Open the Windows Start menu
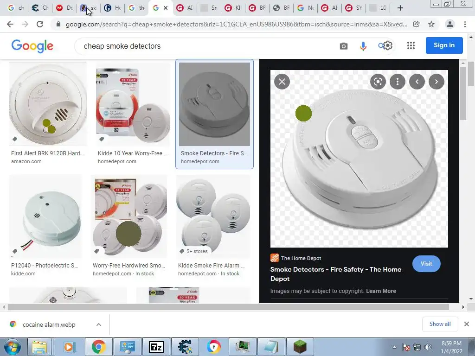Image resolution: width=475 pixels, height=356 pixels. 12,347
